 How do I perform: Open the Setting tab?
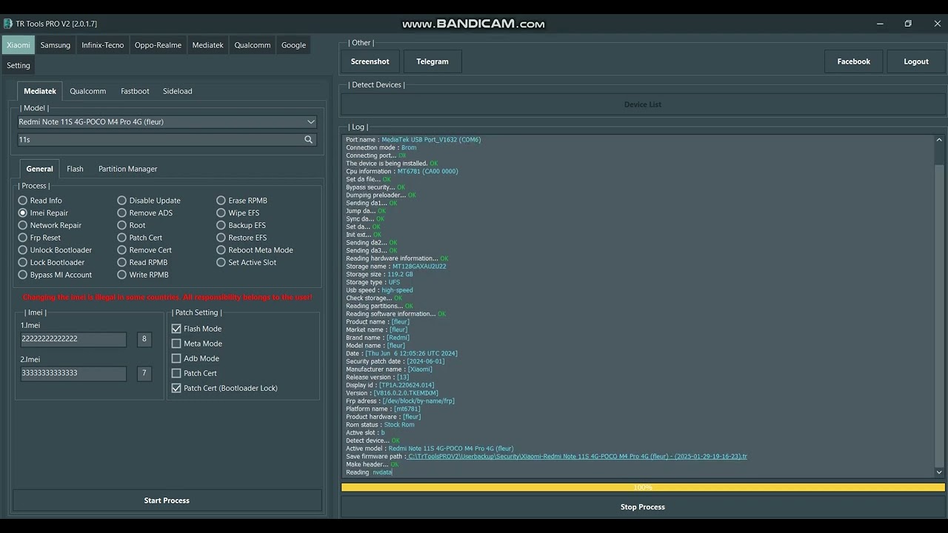[x=19, y=65]
